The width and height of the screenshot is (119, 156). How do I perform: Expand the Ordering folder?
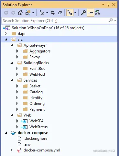coord(17,104)
